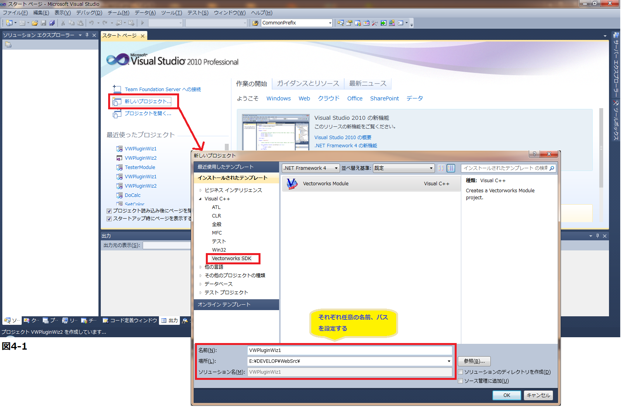Open recent project DoCalc
The width and height of the screenshot is (621, 407).
[133, 195]
